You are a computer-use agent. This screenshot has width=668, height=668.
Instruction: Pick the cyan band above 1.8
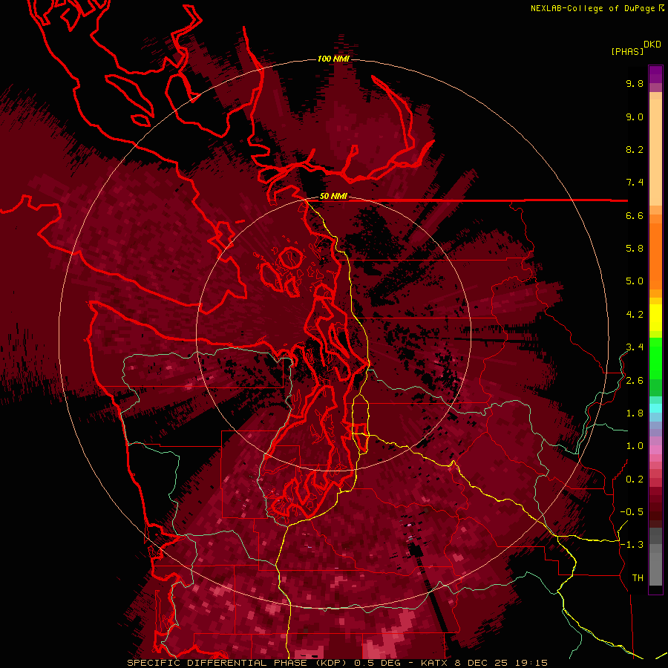click(655, 408)
